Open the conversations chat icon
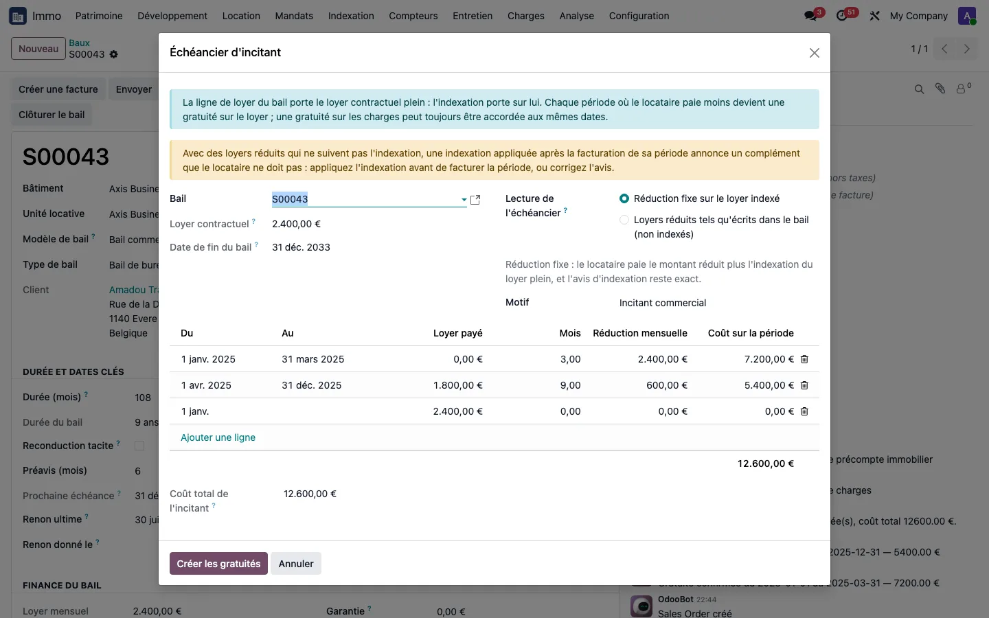 coord(811,16)
